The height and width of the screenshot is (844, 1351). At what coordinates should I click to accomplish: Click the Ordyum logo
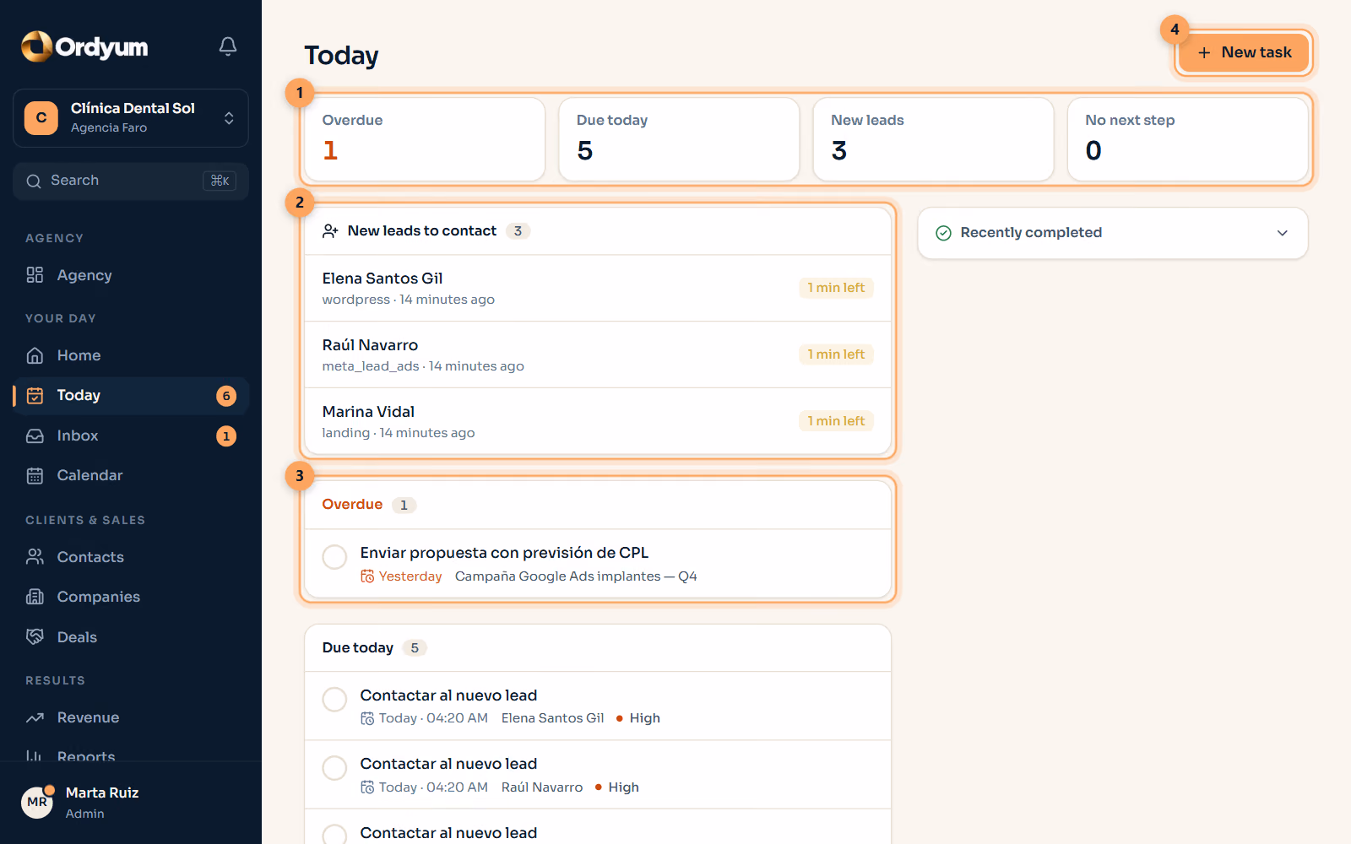[84, 46]
